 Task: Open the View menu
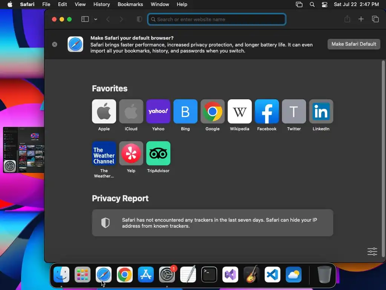tap(80, 4)
